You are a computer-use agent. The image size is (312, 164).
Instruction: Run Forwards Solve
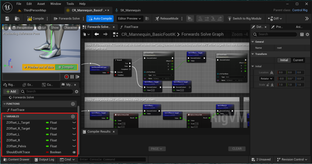click(x=67, y=19)
